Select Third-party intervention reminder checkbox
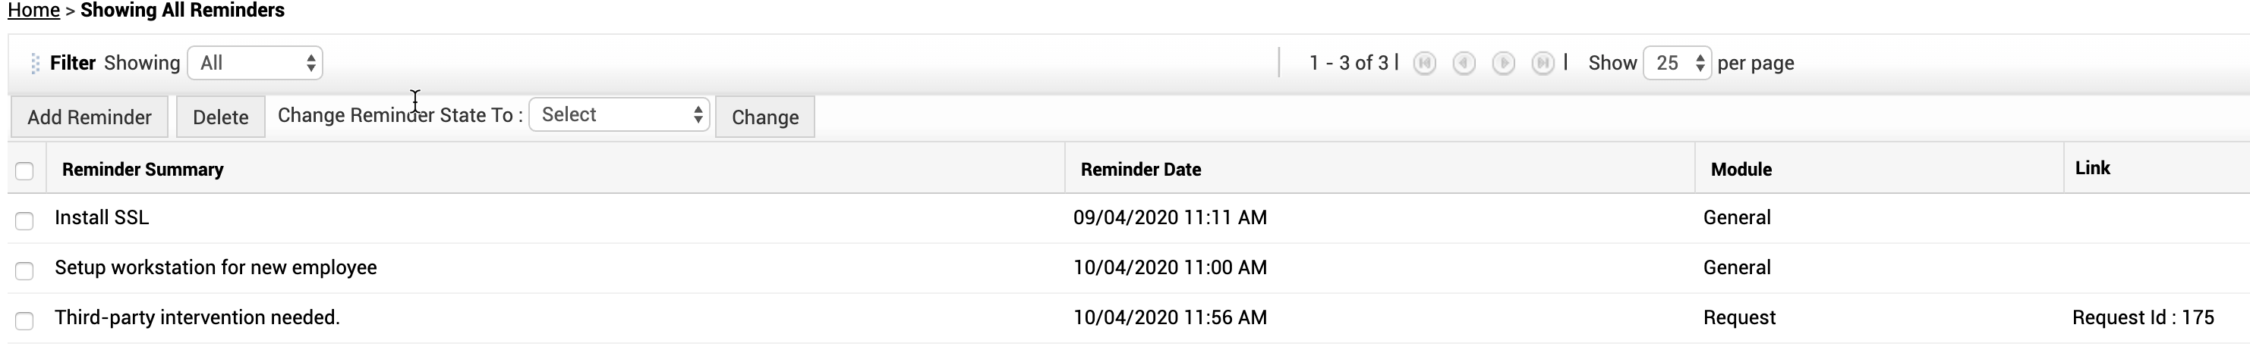Viewport: 2250px width, 356px height. 24,320
